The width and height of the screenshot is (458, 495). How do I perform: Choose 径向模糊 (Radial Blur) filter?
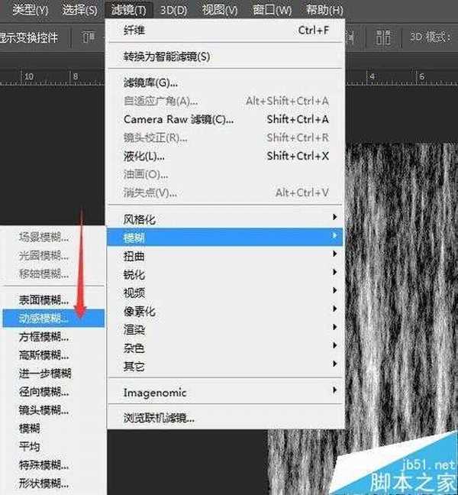point(44,392)
